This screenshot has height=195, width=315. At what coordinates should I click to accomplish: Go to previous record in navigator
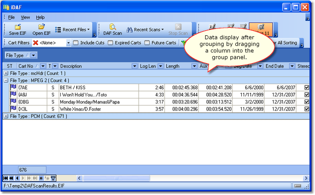17,178
